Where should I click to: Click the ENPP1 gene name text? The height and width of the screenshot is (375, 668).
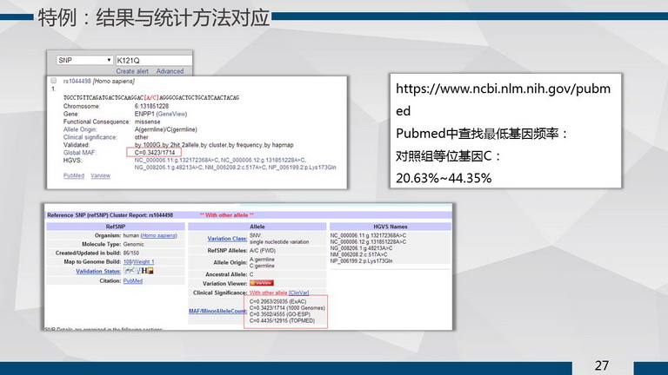click(144, 114)
